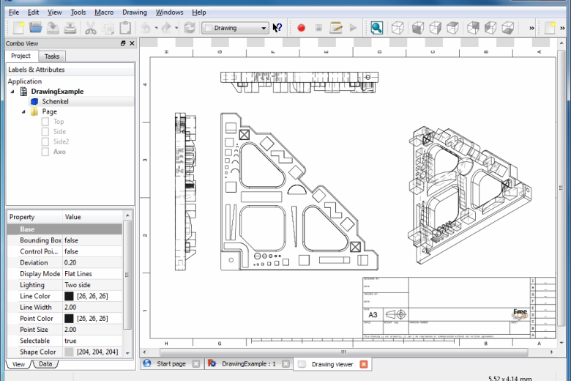Collapse the Page folder node
The height and width of the screenshot is (381, 571).
23,111
